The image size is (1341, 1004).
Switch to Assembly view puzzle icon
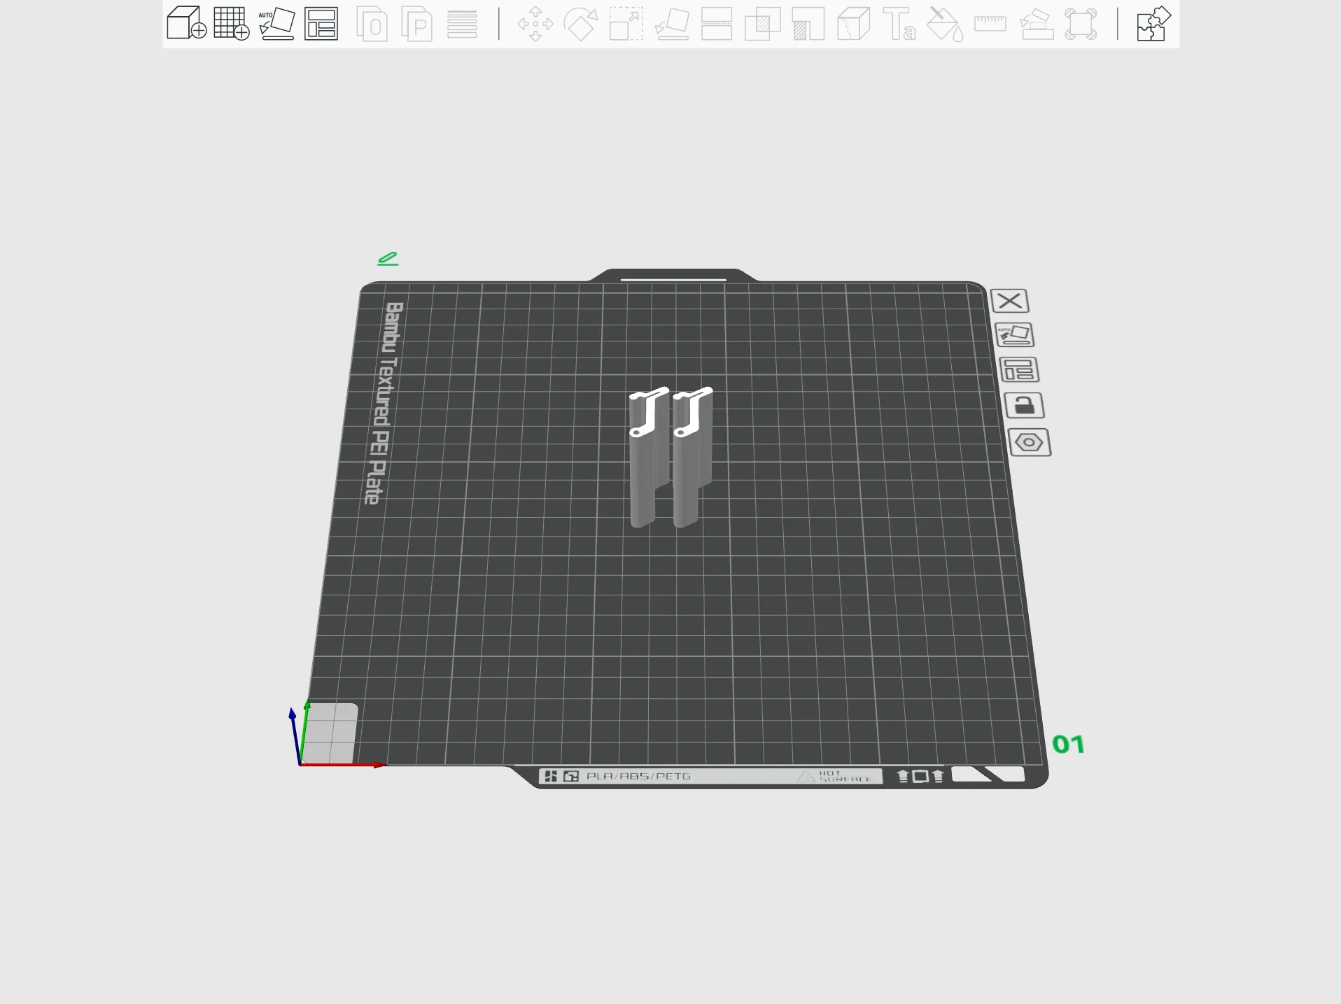tap(1153, 24)
